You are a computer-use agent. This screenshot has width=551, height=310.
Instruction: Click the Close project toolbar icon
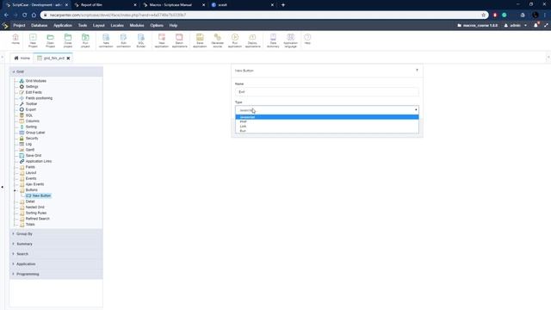point(68,40)
